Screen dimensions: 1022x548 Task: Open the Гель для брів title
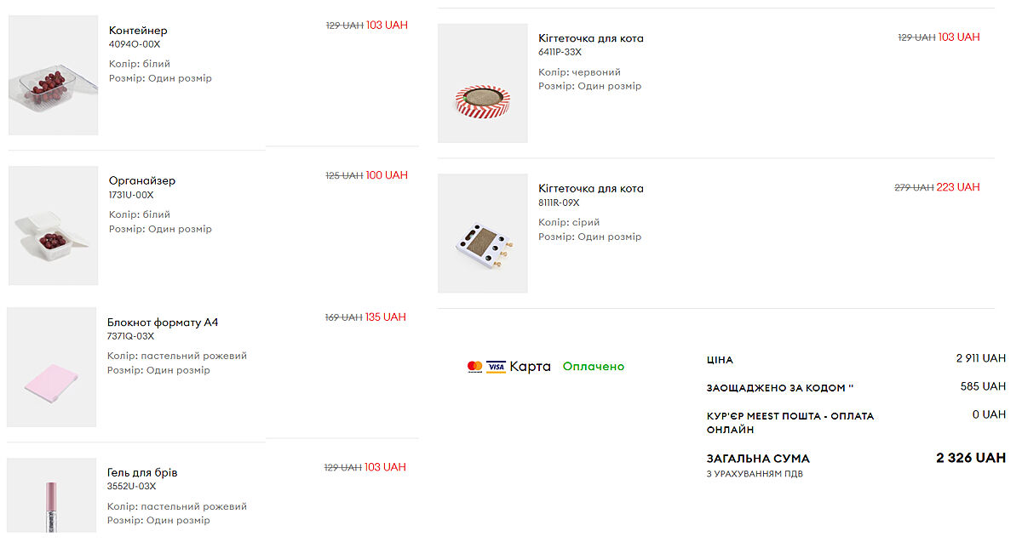coord(142,472)
